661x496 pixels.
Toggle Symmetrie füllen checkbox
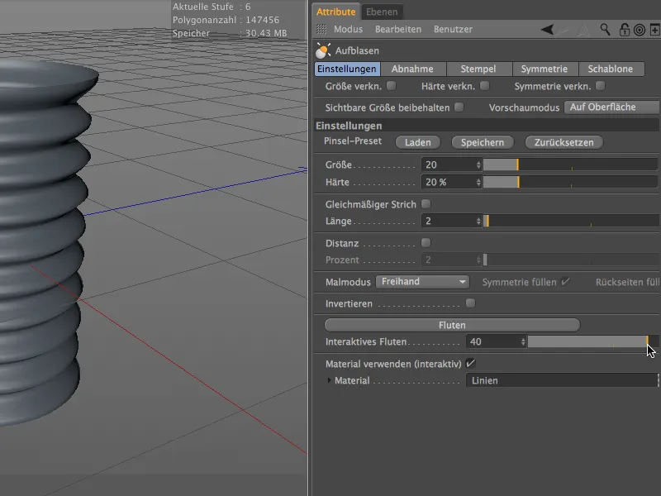point(565,281)
